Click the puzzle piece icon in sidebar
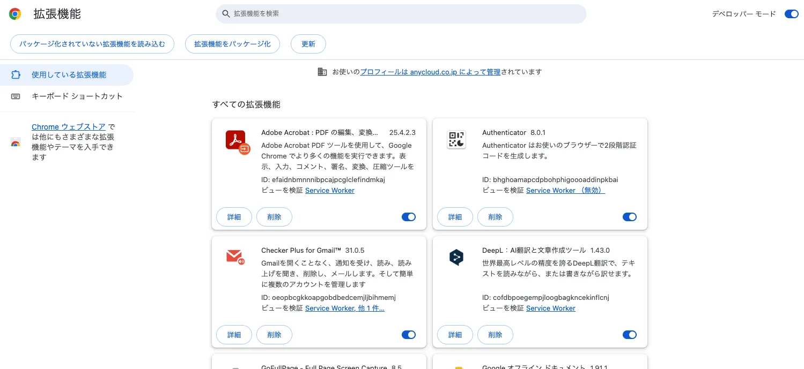Viewport: 804px width, 369px height. 16,75
